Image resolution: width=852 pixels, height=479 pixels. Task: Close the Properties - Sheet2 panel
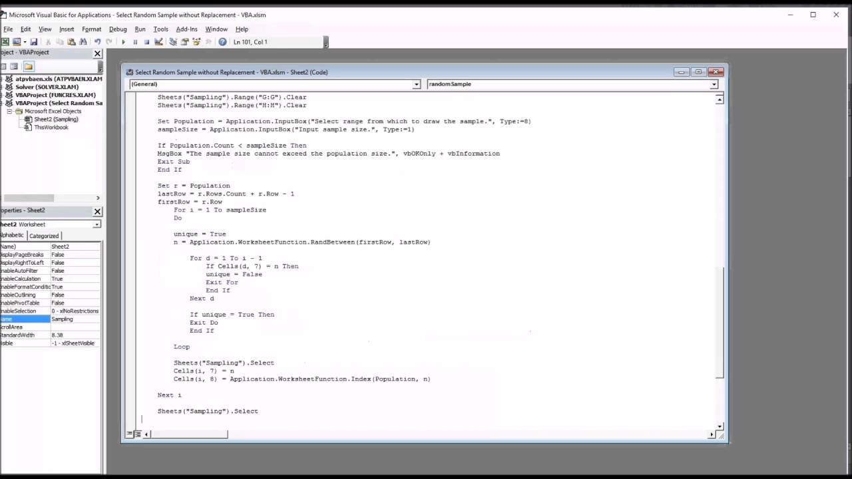[x=97, y=211]
